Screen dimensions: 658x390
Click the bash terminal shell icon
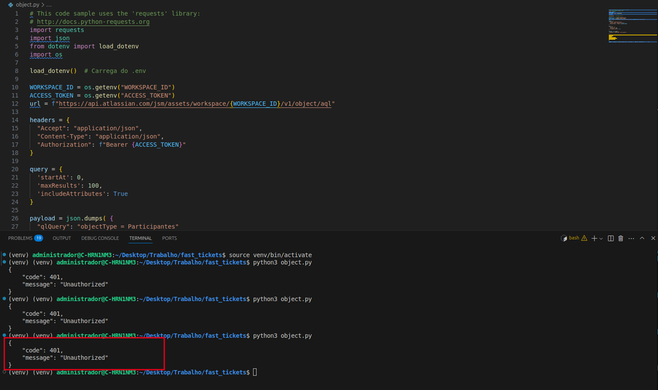(x=564, y=238)
